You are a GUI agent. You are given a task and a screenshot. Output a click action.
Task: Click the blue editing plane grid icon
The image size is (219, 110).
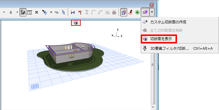pos(35,86)
